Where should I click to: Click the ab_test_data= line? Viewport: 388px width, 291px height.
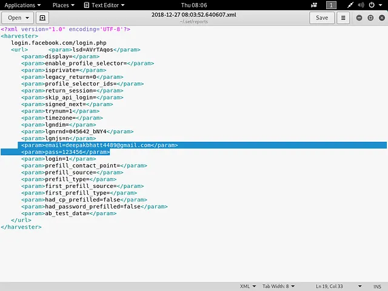(69, 213)
